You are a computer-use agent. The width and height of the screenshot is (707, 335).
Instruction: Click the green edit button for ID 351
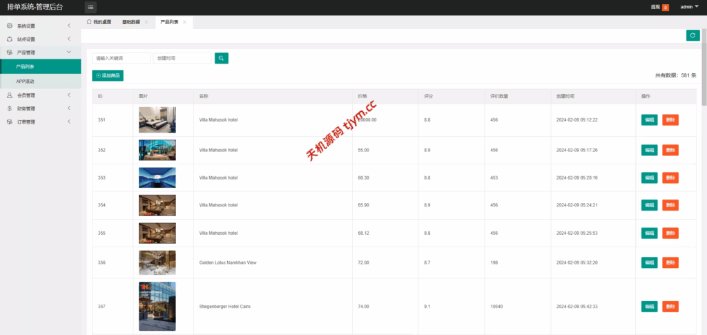(649, 119)
